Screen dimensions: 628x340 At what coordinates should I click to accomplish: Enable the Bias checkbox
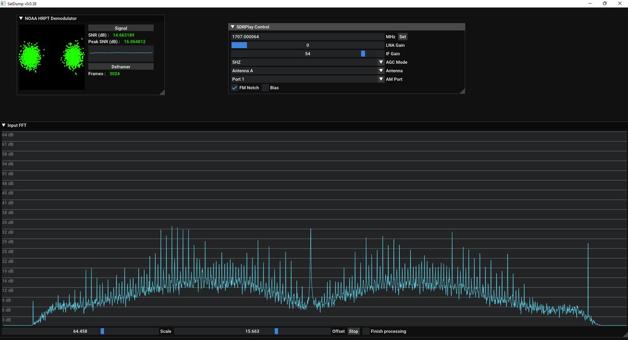tap(265, 88)
